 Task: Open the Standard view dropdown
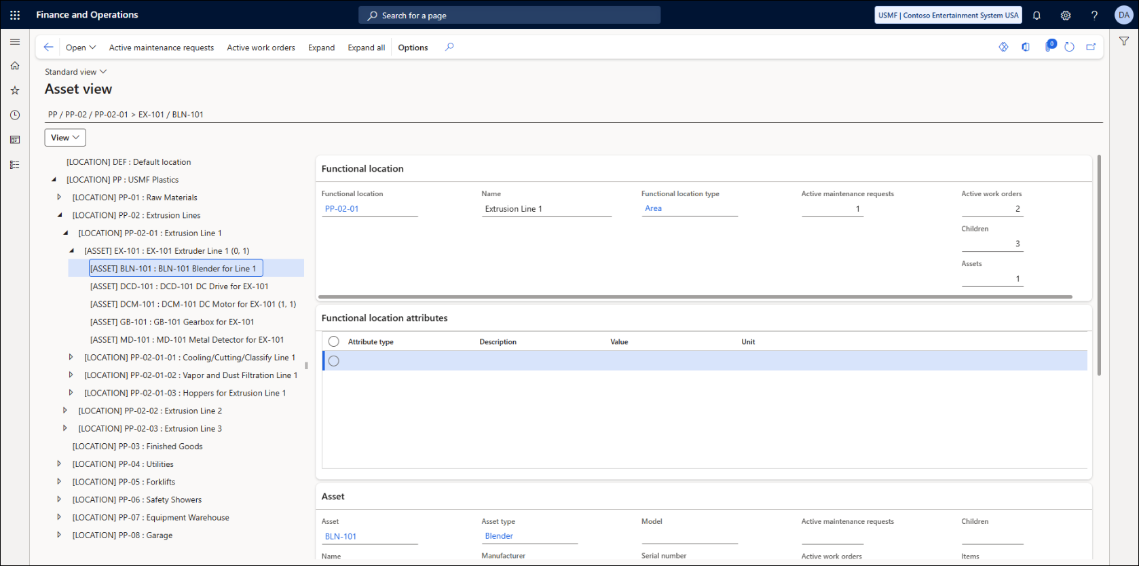click(x=75, y=72)
